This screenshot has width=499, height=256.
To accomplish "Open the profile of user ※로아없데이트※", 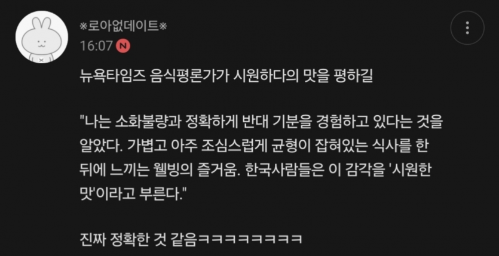I will (x=123, y=27).
